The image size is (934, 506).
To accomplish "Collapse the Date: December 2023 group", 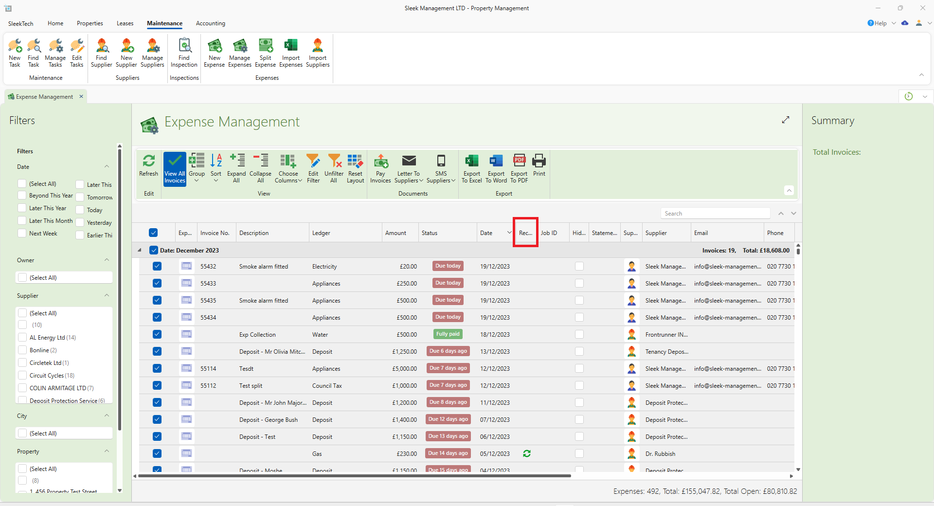I will (140, 250).
